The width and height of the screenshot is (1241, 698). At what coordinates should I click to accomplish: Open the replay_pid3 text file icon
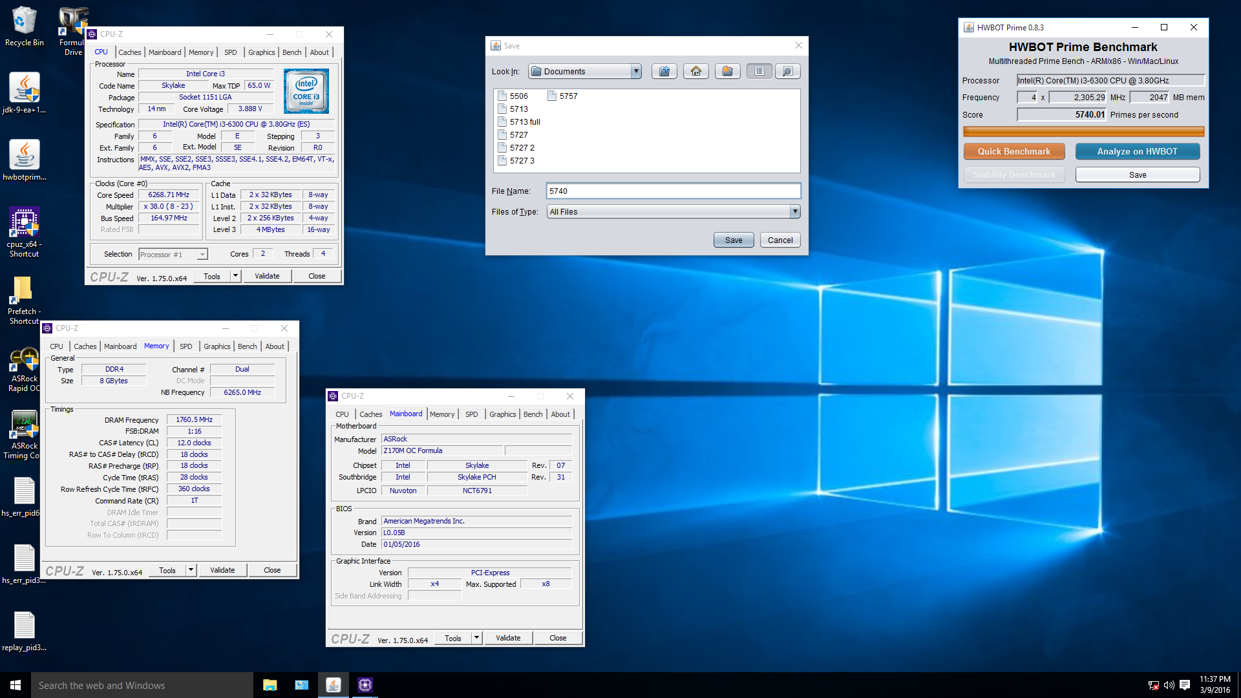coord(25,631)
